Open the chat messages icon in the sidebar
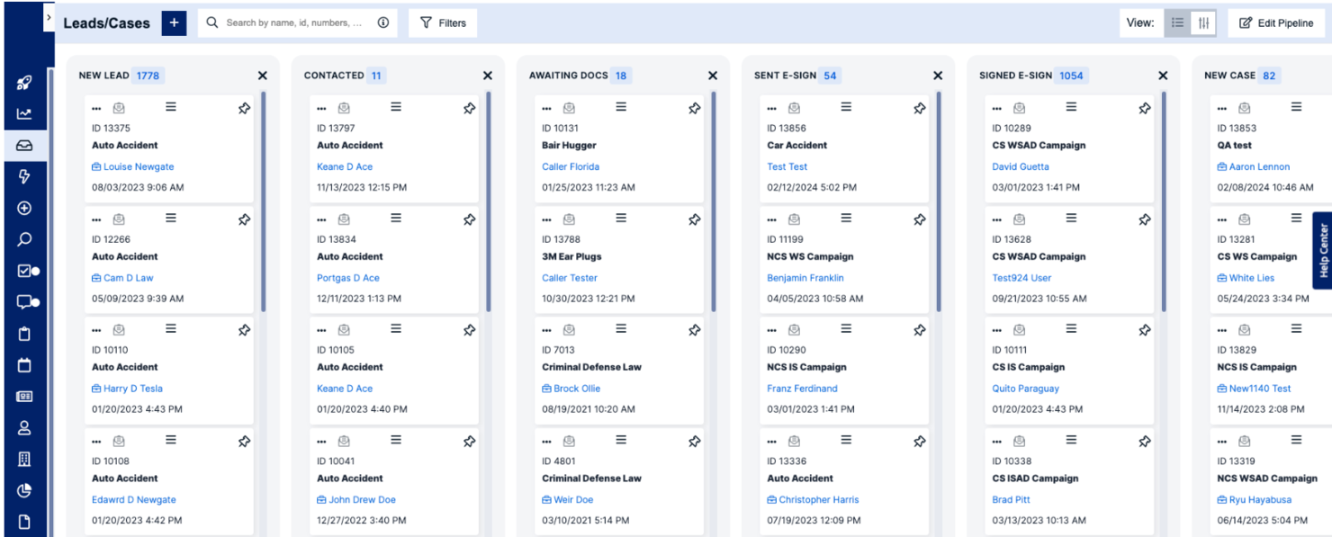This screenshot has height=537, width=1332. [25, 302]
